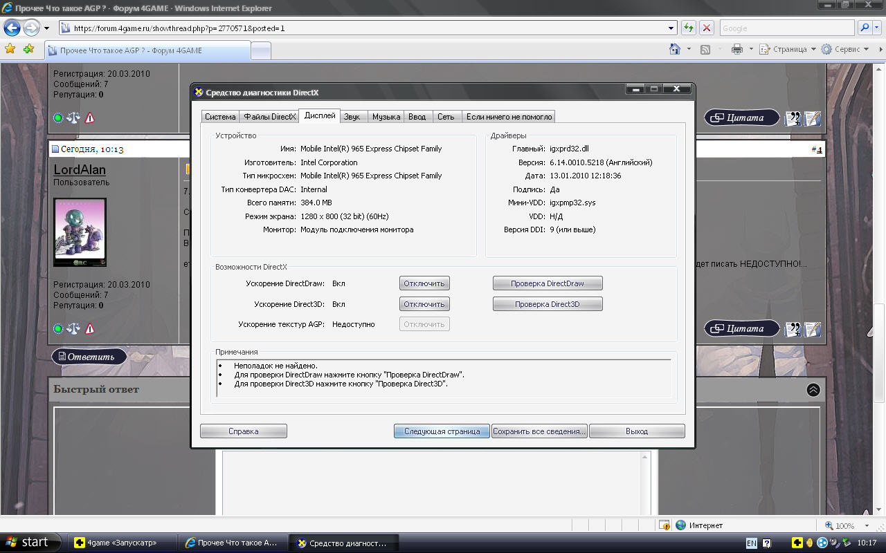Expand print options dropdown arrow
The image size is (886, 553).
[750, 49]
